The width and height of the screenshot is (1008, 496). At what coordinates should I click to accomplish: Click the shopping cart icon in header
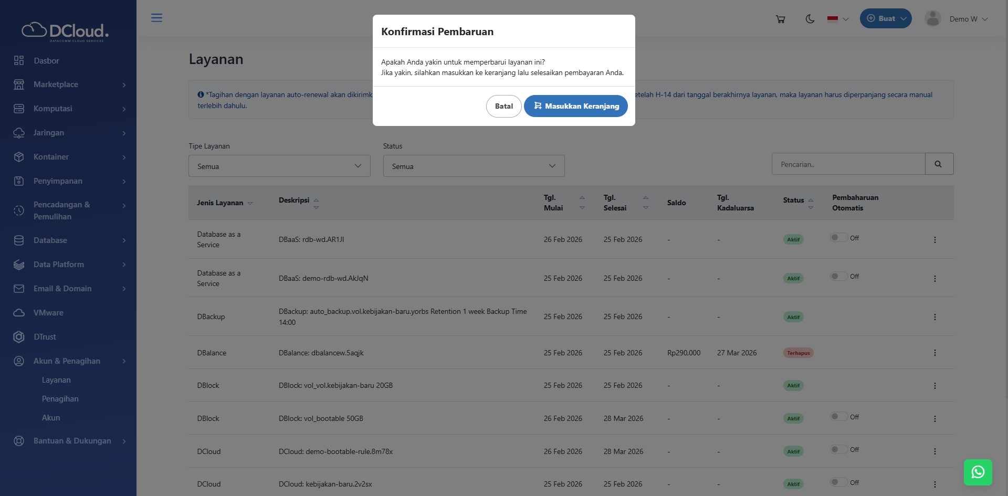(781, 19)
